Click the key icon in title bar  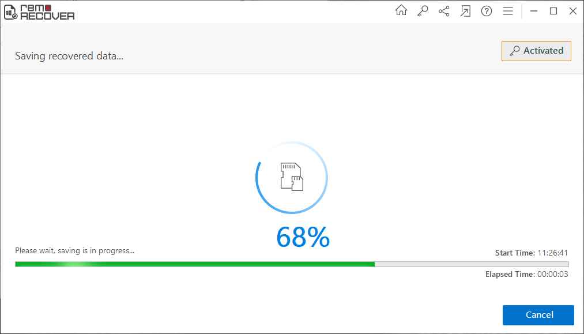[x=423, y=11]
